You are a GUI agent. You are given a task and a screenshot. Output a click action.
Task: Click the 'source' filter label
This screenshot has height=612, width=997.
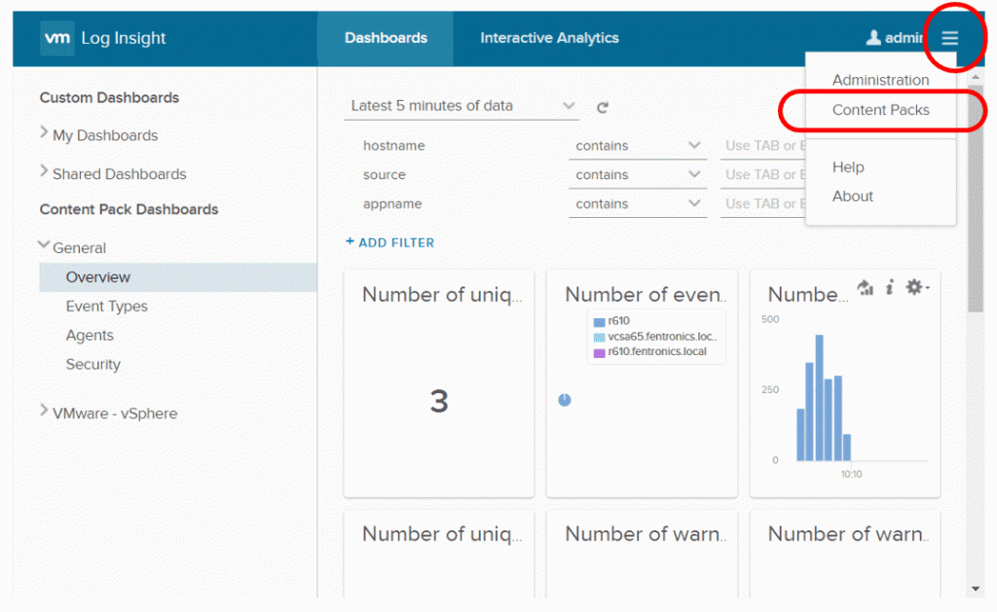[x=384, y=175]
